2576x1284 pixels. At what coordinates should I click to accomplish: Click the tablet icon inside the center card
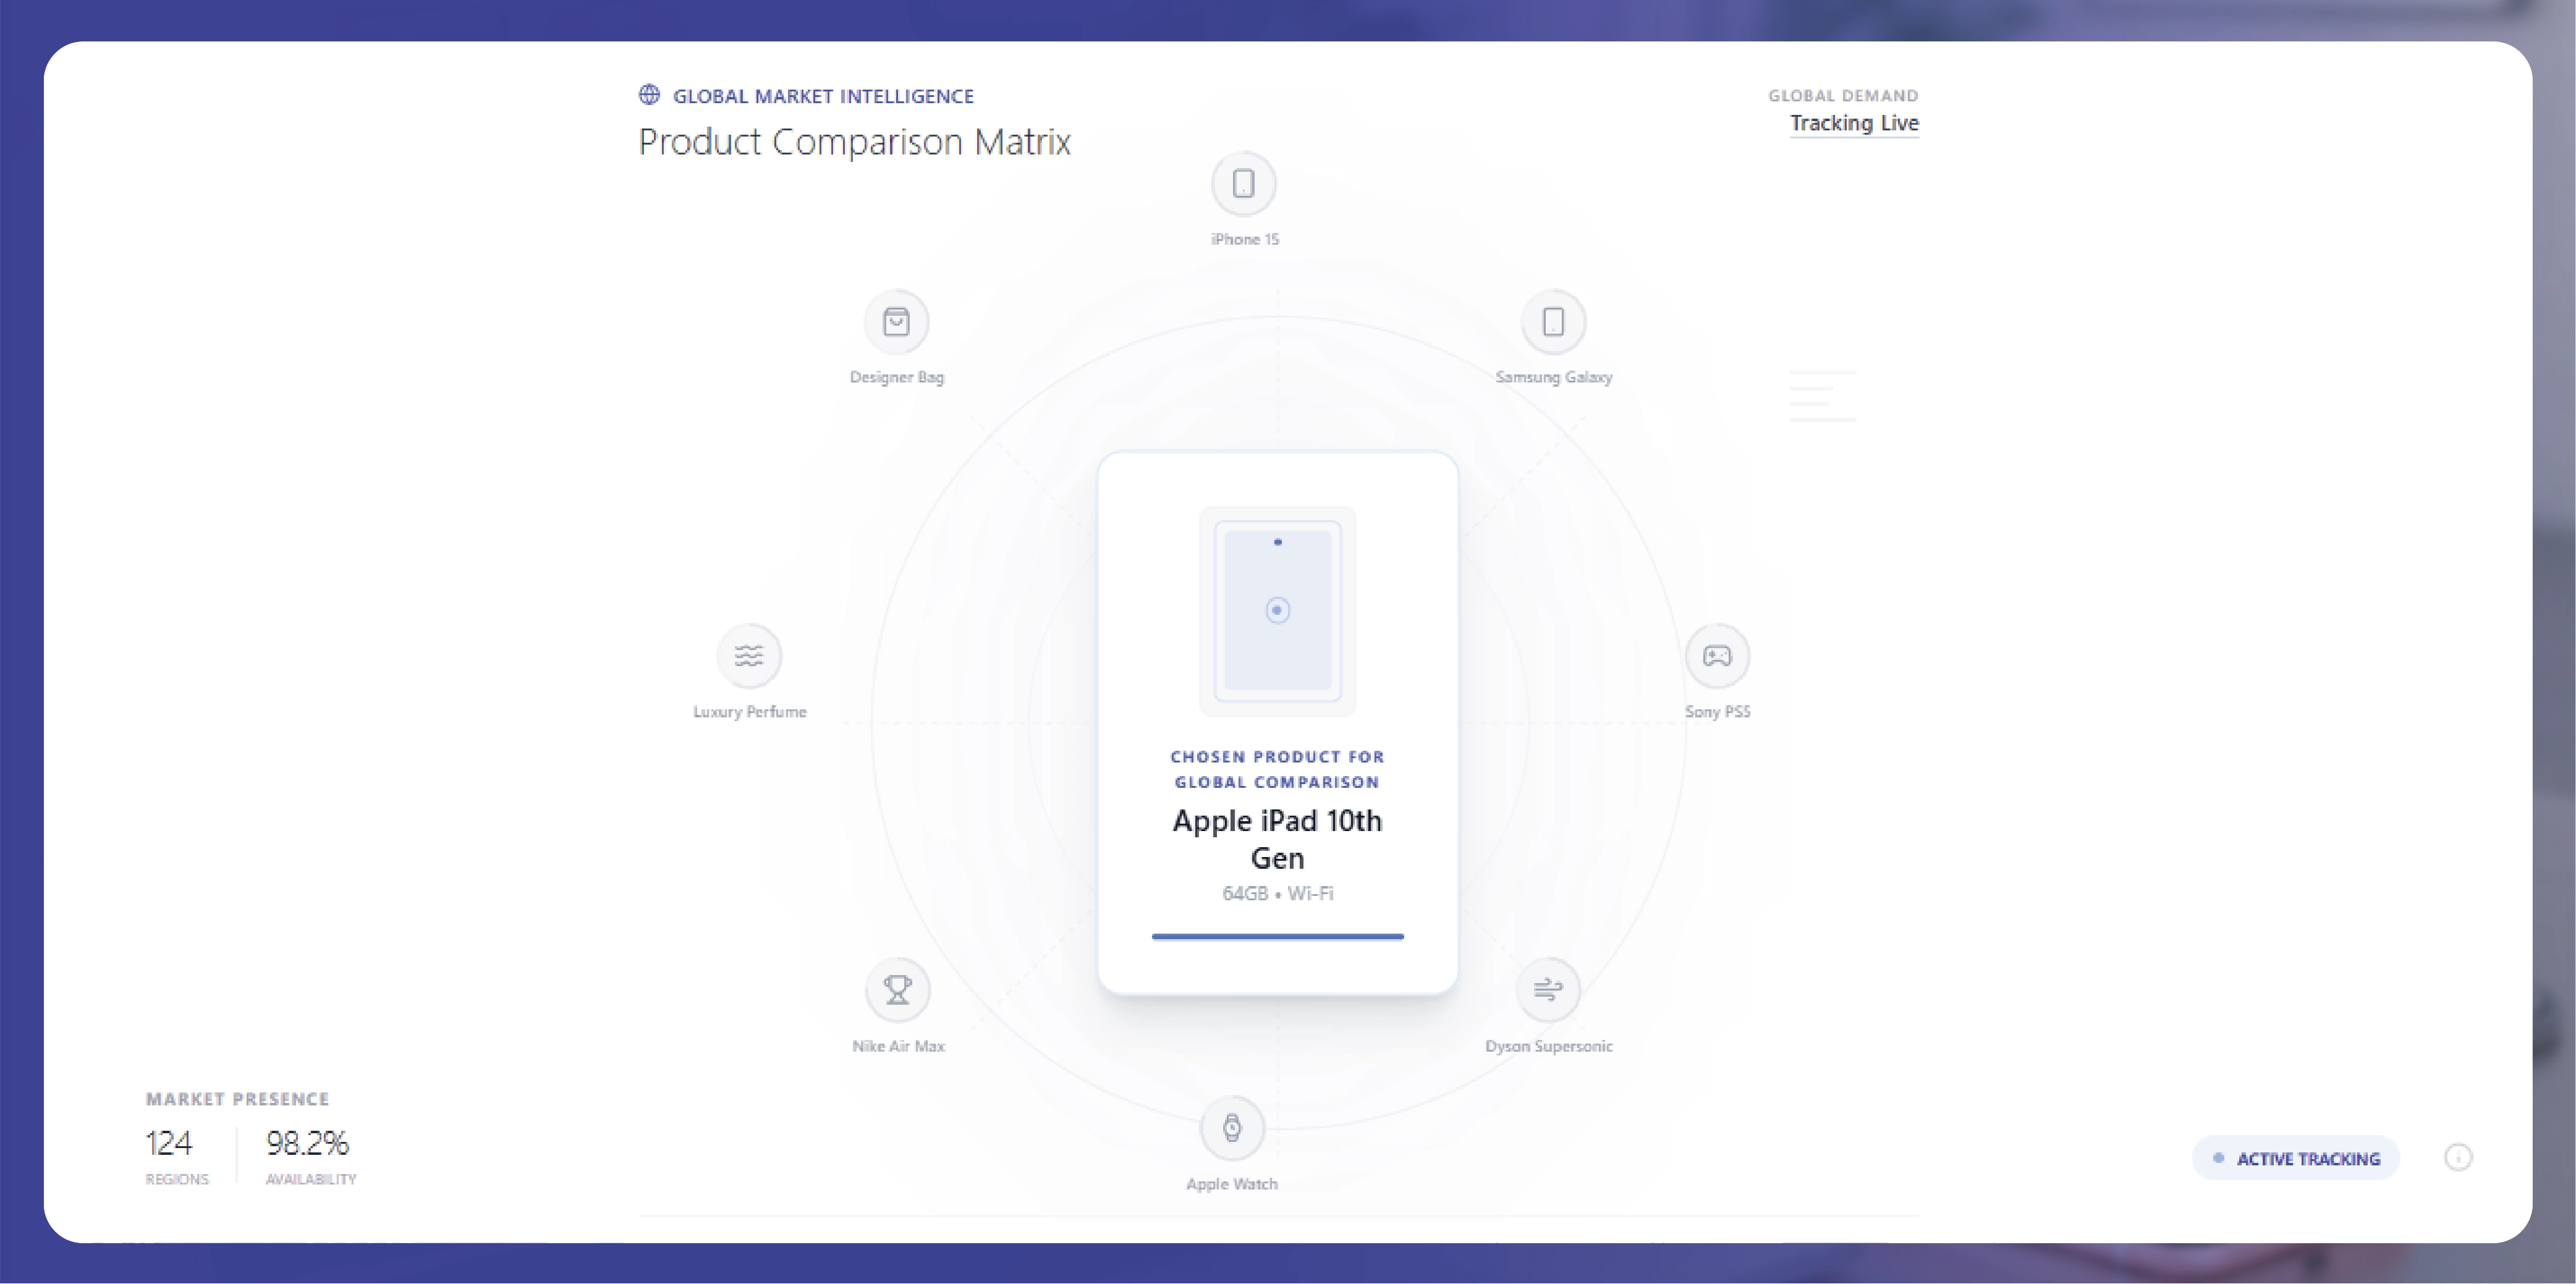pos(1277,611)
